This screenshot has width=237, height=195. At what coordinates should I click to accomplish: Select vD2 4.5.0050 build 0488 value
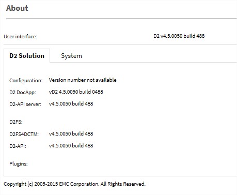click(x=76, y=92)
